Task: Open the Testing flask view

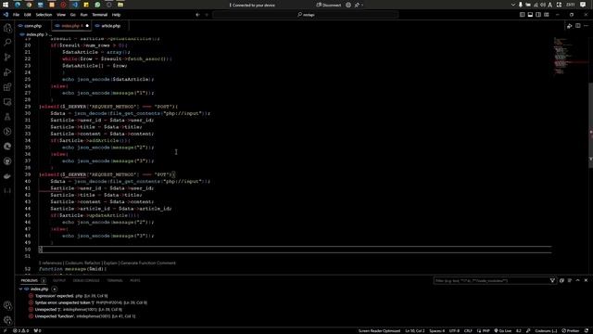Action: click(7, 117)
